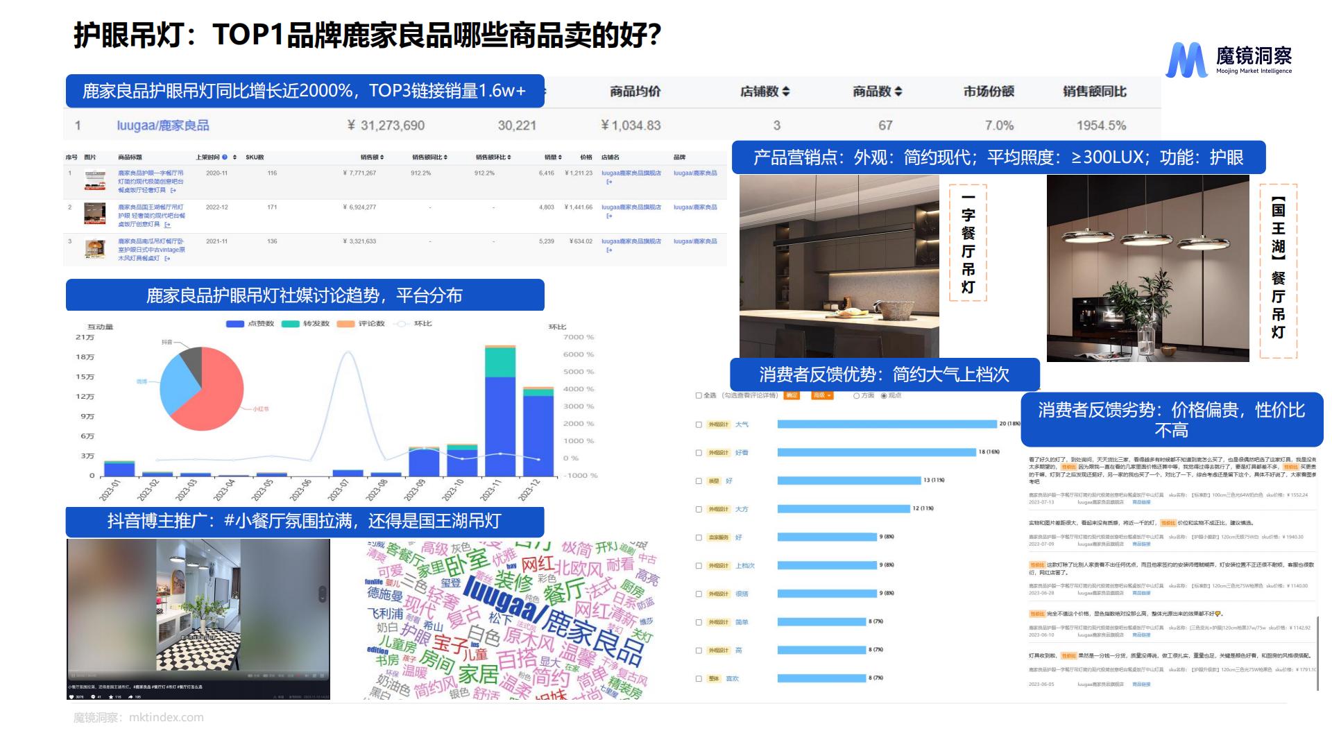Sort products by 上架时间 column arrows
This screenshot has height=749, width=1332.
point(234,157)
